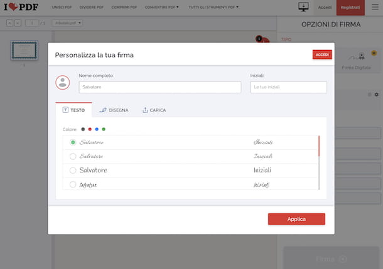Select the fourth handwritten signature style

[73, 184]
